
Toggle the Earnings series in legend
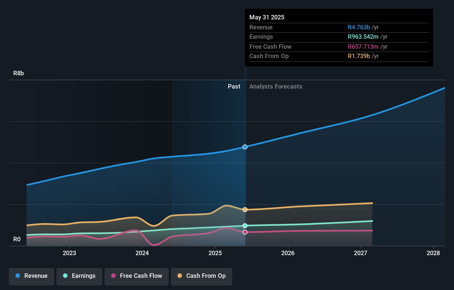point(79,276)
